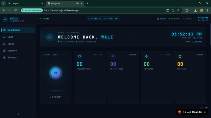The height and width of the screenshot is (118, 211).
Task: Click the SECURED label under banner clock
Action: pos(197,42)
